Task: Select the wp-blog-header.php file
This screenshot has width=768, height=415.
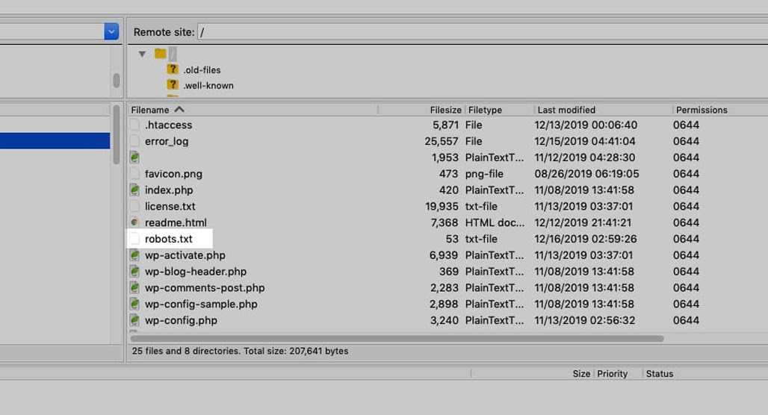Action: 196,272
